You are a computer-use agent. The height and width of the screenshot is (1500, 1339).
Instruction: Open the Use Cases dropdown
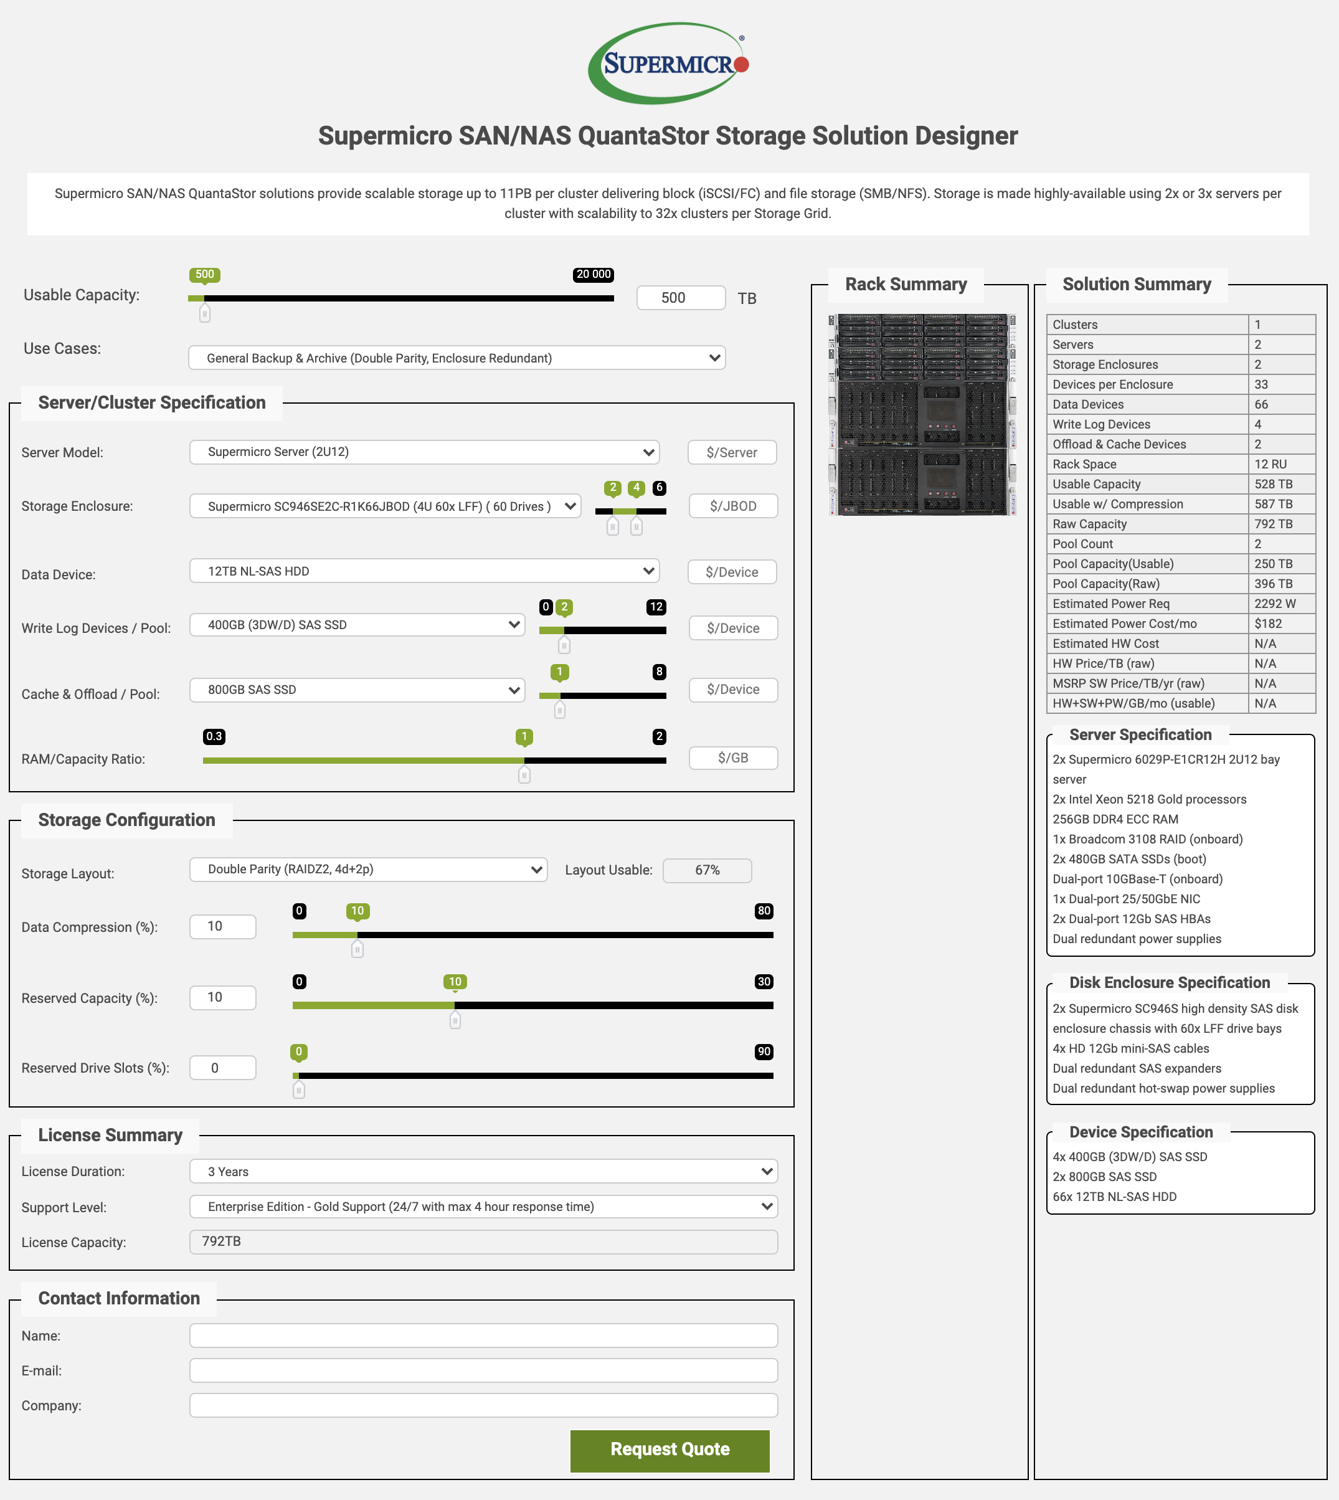click(456, 358)
